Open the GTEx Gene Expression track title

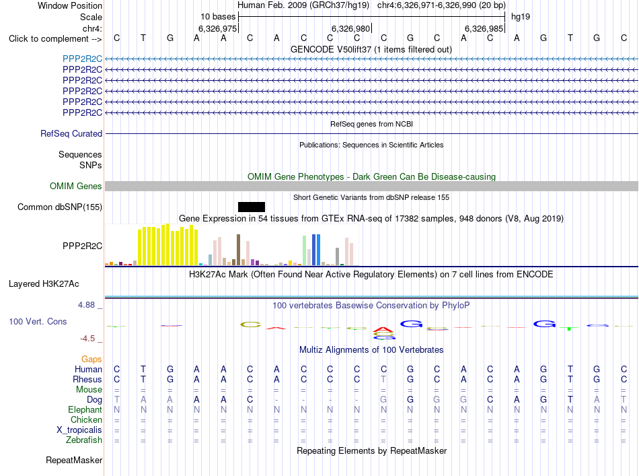(371, 219)
